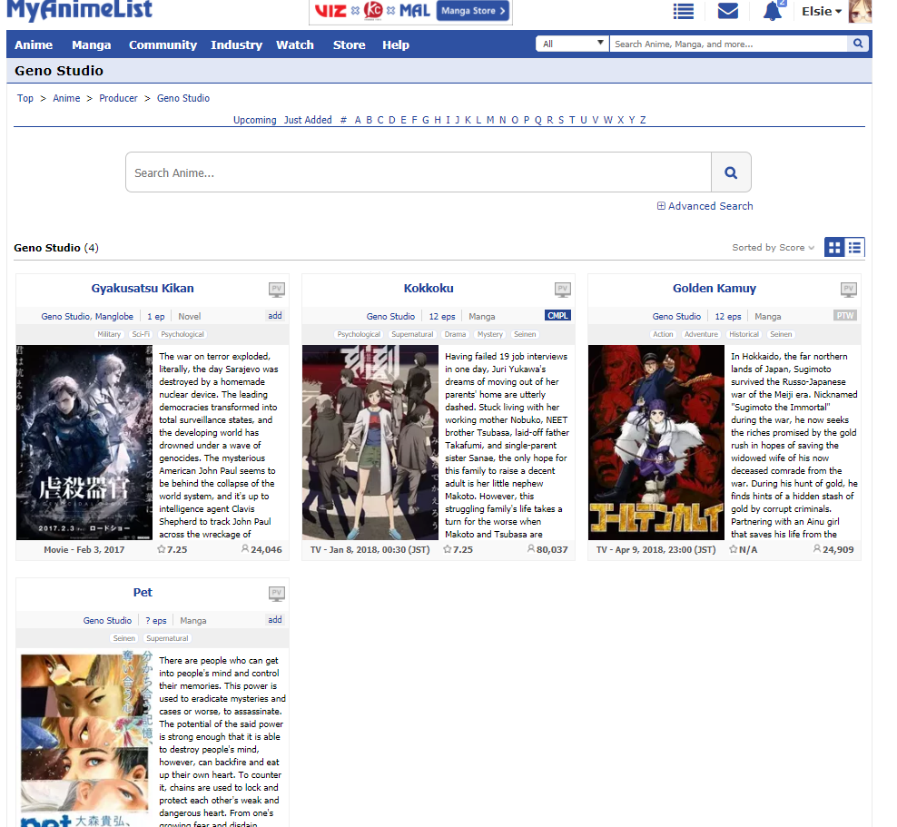Image resolution: width=897 pixels, height=827 pixels.
Task: Click Geno Studio link on Pet card
Action: (x=107, y=621)
